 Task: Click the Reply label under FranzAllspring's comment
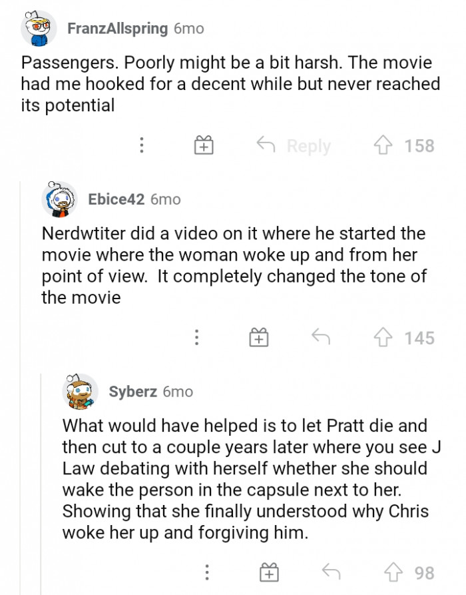308,145
